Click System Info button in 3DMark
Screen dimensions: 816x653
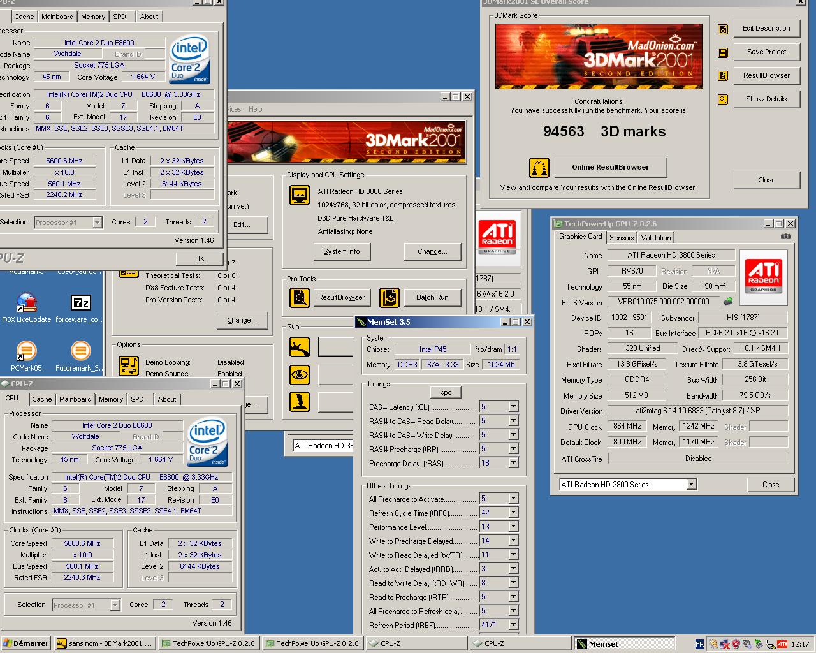tap(342, 252)
